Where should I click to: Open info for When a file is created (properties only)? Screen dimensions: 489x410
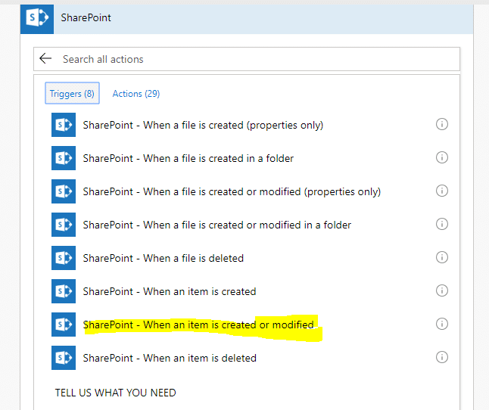442,124
